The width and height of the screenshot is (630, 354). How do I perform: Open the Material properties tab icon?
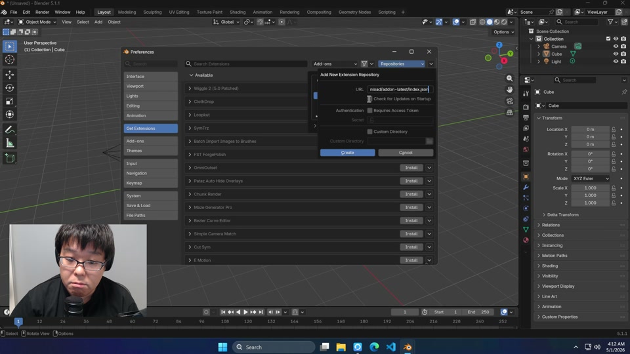click(526, 240)
